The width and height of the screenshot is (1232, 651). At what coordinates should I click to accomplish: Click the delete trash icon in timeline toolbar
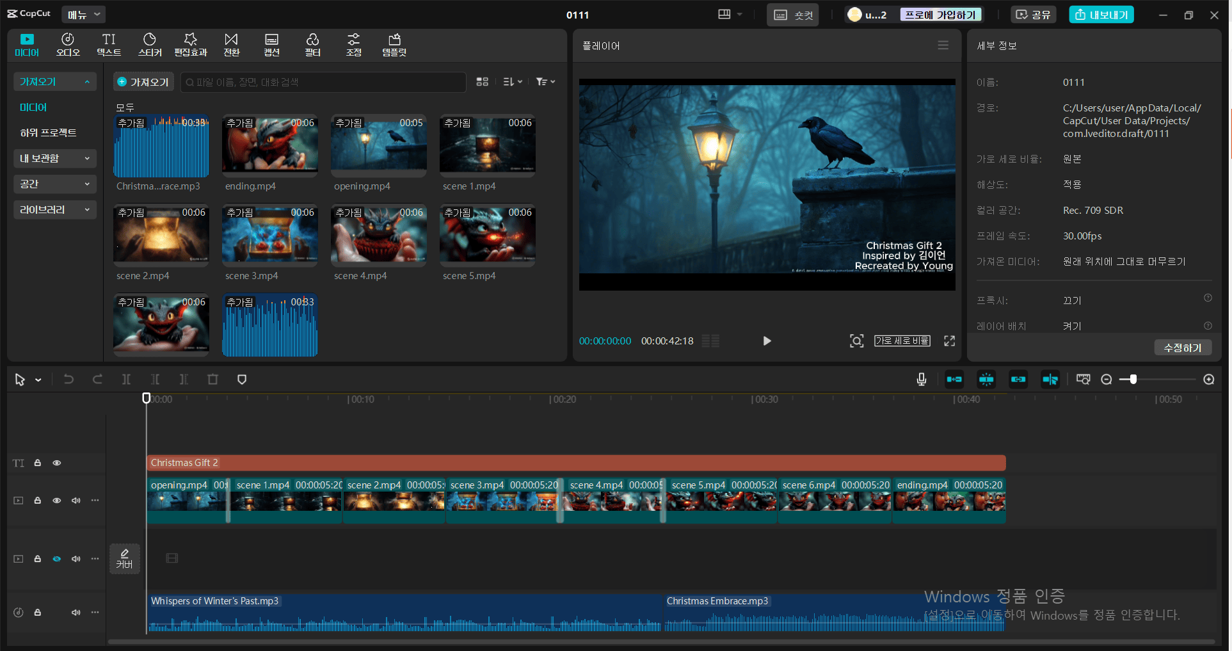pos(212,380)
